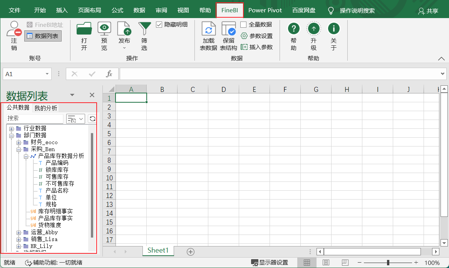Select the 锁库库存 field
Viewport: 449px width, 268px height.
point(57,170)
